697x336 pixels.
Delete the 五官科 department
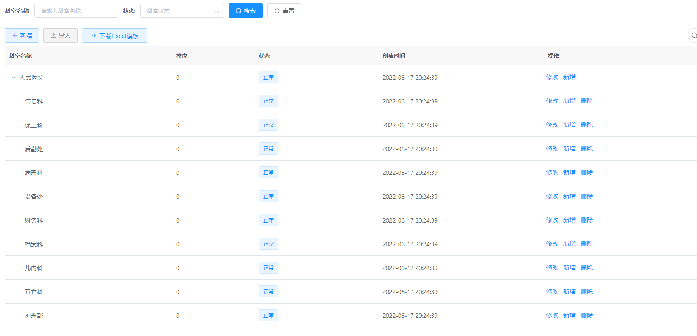[587, 291]
